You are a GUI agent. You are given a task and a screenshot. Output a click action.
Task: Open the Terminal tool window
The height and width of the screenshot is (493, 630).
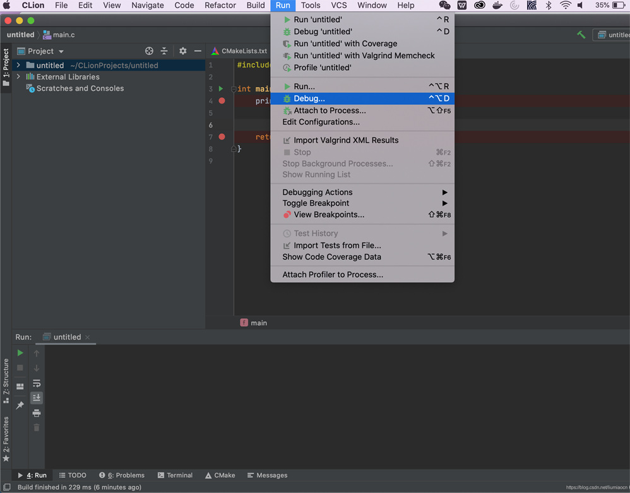click(175, 475)
